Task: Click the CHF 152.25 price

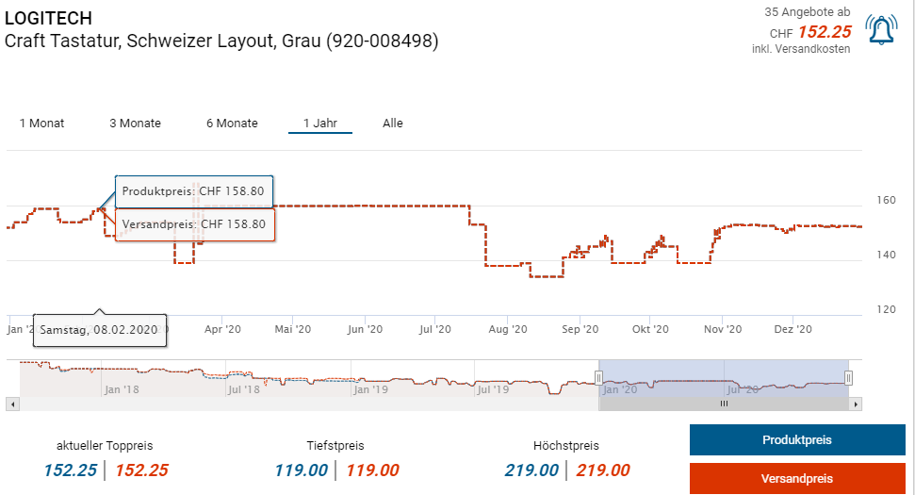Action: click(x=824, y=31)
